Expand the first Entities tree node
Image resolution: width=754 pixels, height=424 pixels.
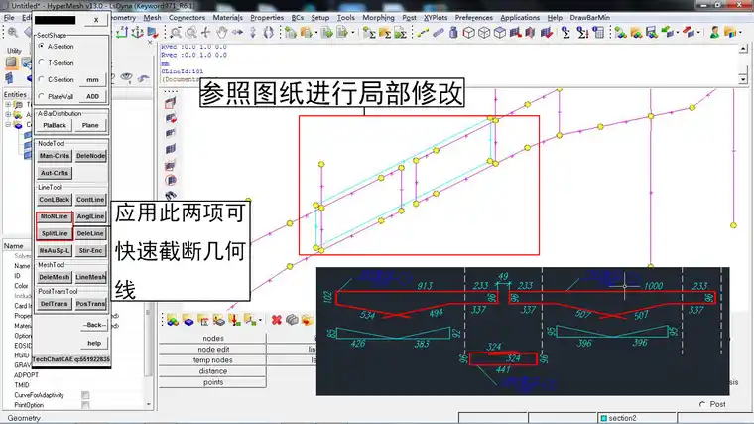point(8,104)
